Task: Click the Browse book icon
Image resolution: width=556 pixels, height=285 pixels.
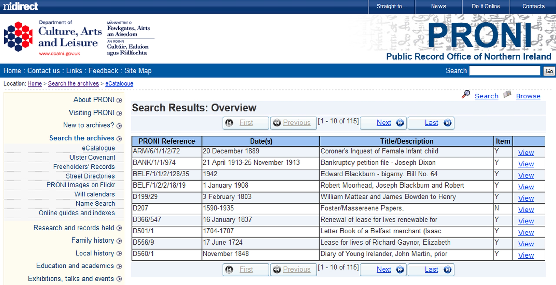Action: tap(507, 94)
